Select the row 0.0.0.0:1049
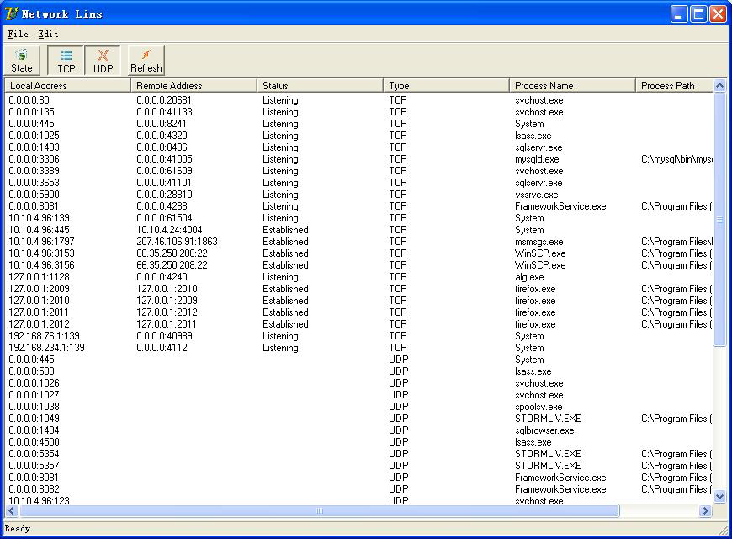732x539 pixels. coord(358,419)
